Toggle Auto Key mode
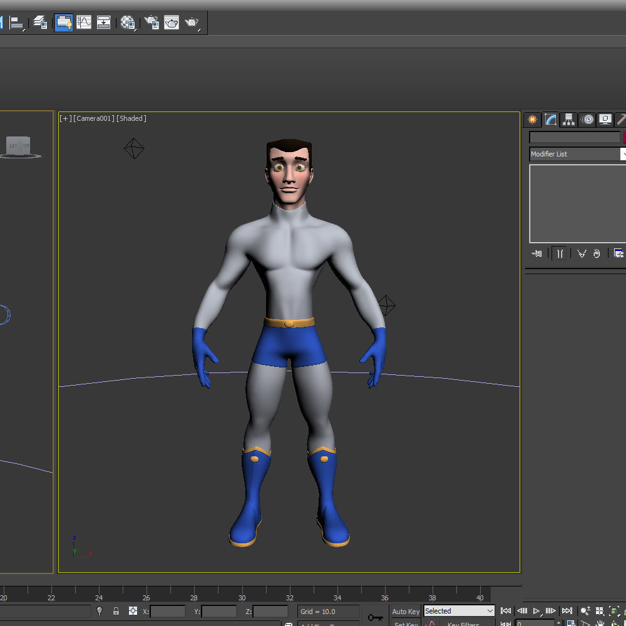 click(406, 611)
